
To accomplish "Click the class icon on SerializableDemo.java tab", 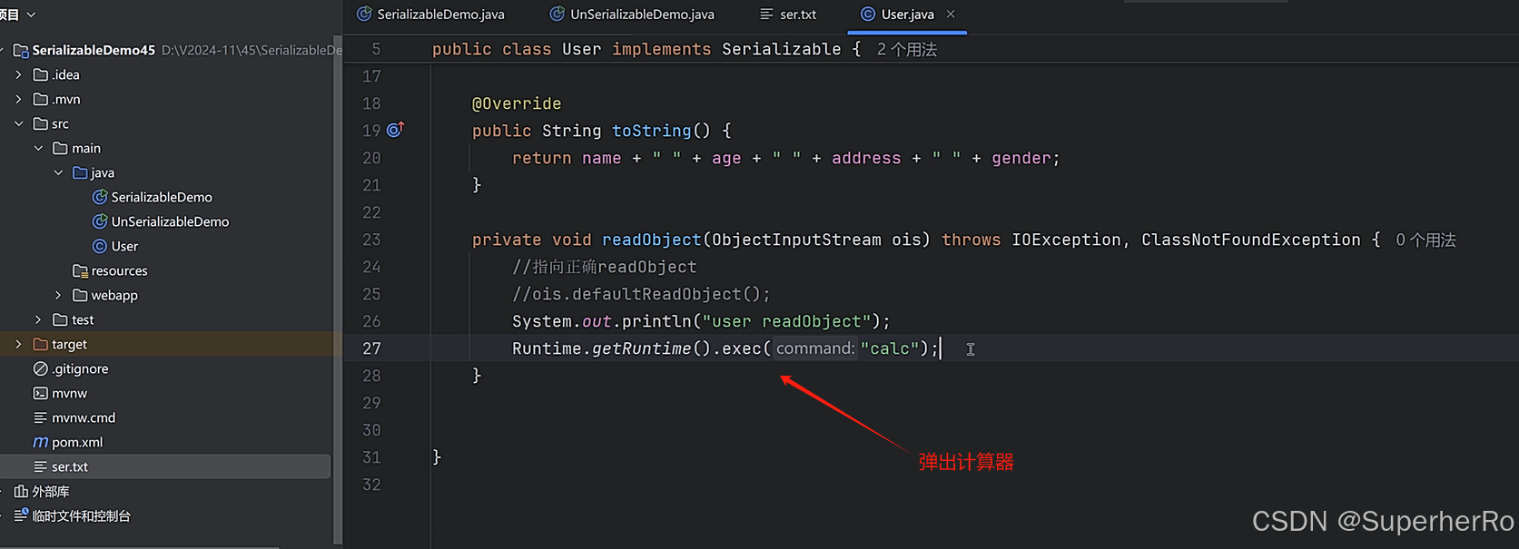I will click(x=364, y=15).
